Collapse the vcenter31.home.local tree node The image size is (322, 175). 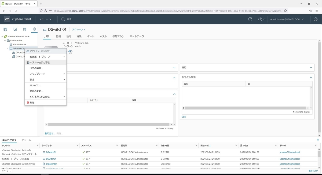pos(2,37)
